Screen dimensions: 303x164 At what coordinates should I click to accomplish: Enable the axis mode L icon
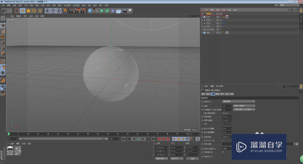click(3, 61)
